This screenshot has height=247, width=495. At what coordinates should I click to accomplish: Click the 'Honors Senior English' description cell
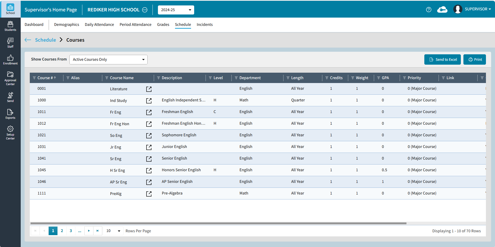[x=181, y=170]
